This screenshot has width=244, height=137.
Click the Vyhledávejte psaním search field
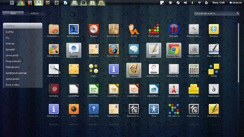[217, 13]
